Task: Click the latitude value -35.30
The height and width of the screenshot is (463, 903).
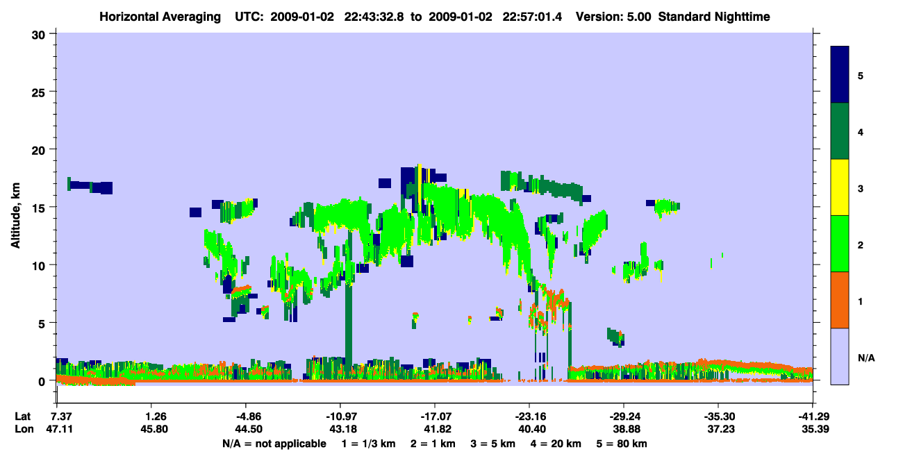Action: [x=718, y=416]
